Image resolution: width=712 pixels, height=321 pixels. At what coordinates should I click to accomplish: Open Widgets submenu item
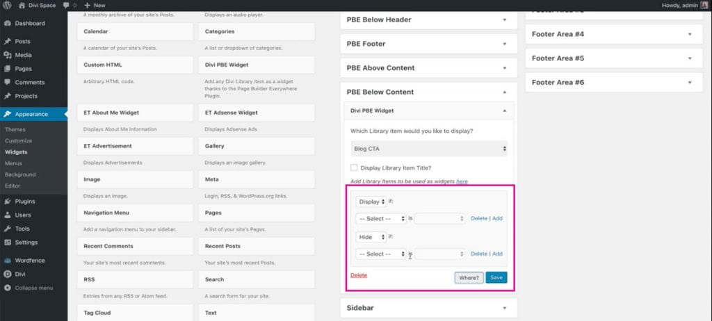point(16,152)
